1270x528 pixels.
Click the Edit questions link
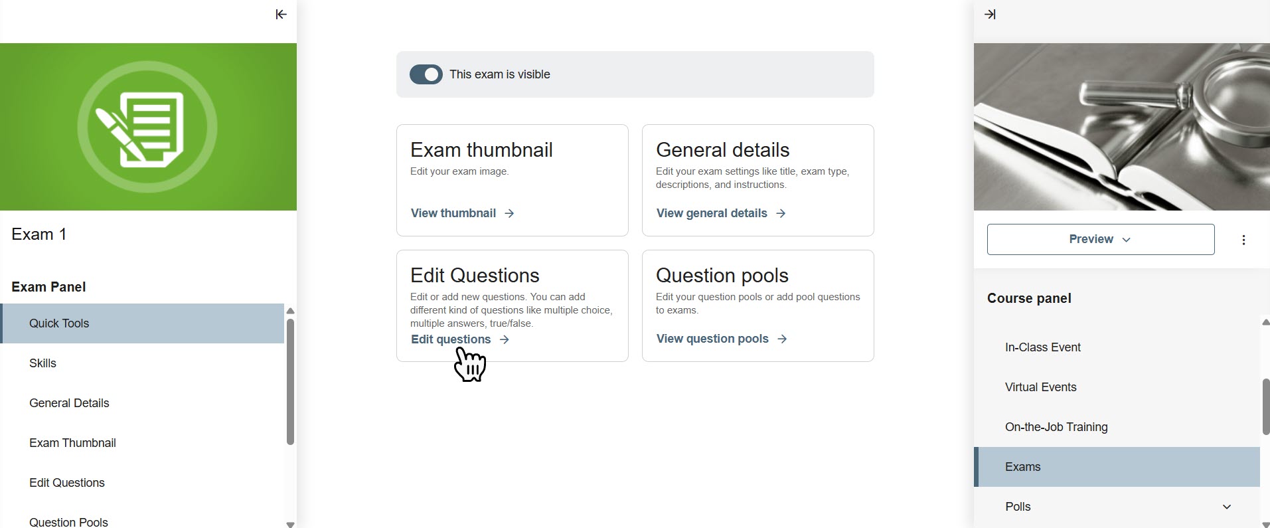pyautogui.click(x=451, y=339)
